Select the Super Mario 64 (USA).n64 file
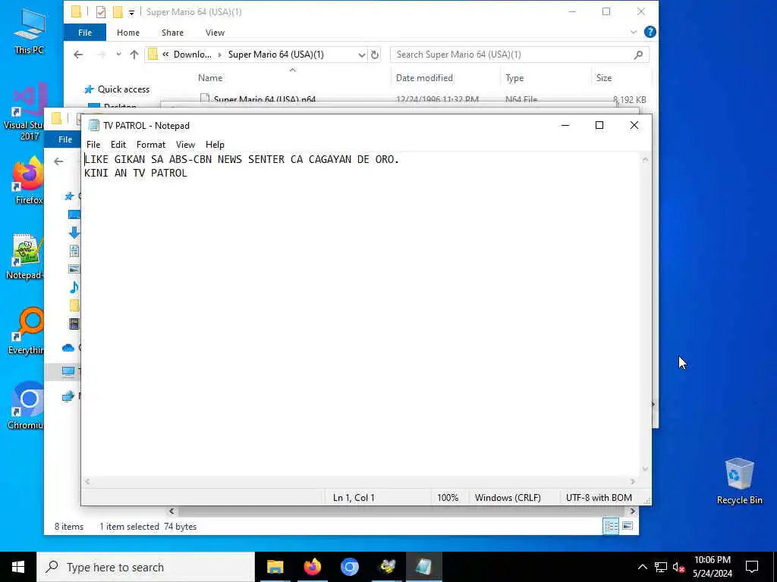The height and width of the screenshot is (582, 777). pos(264,99)
